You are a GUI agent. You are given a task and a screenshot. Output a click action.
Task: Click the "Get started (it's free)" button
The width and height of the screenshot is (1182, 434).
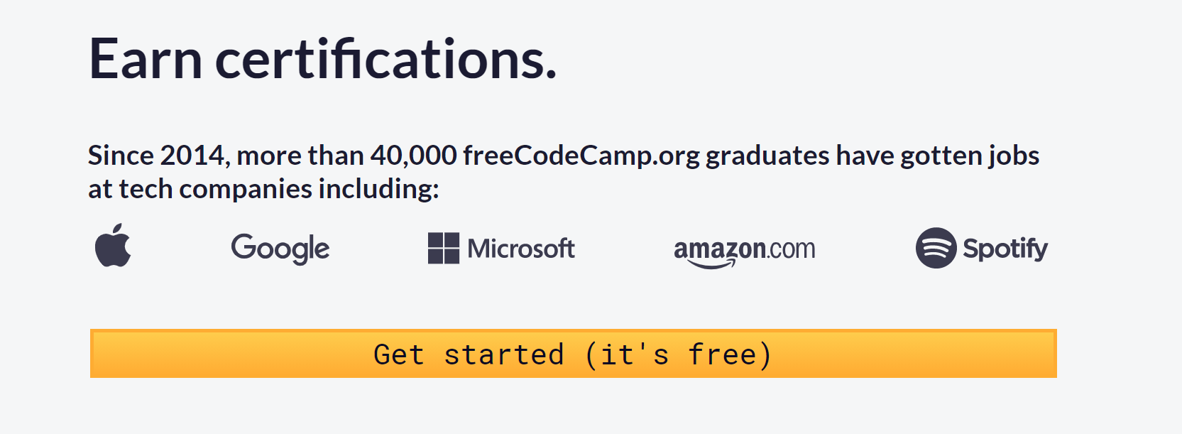coord(574,353)
